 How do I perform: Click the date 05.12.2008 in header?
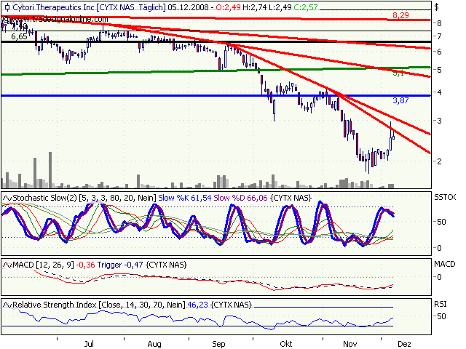pos(188,7)
